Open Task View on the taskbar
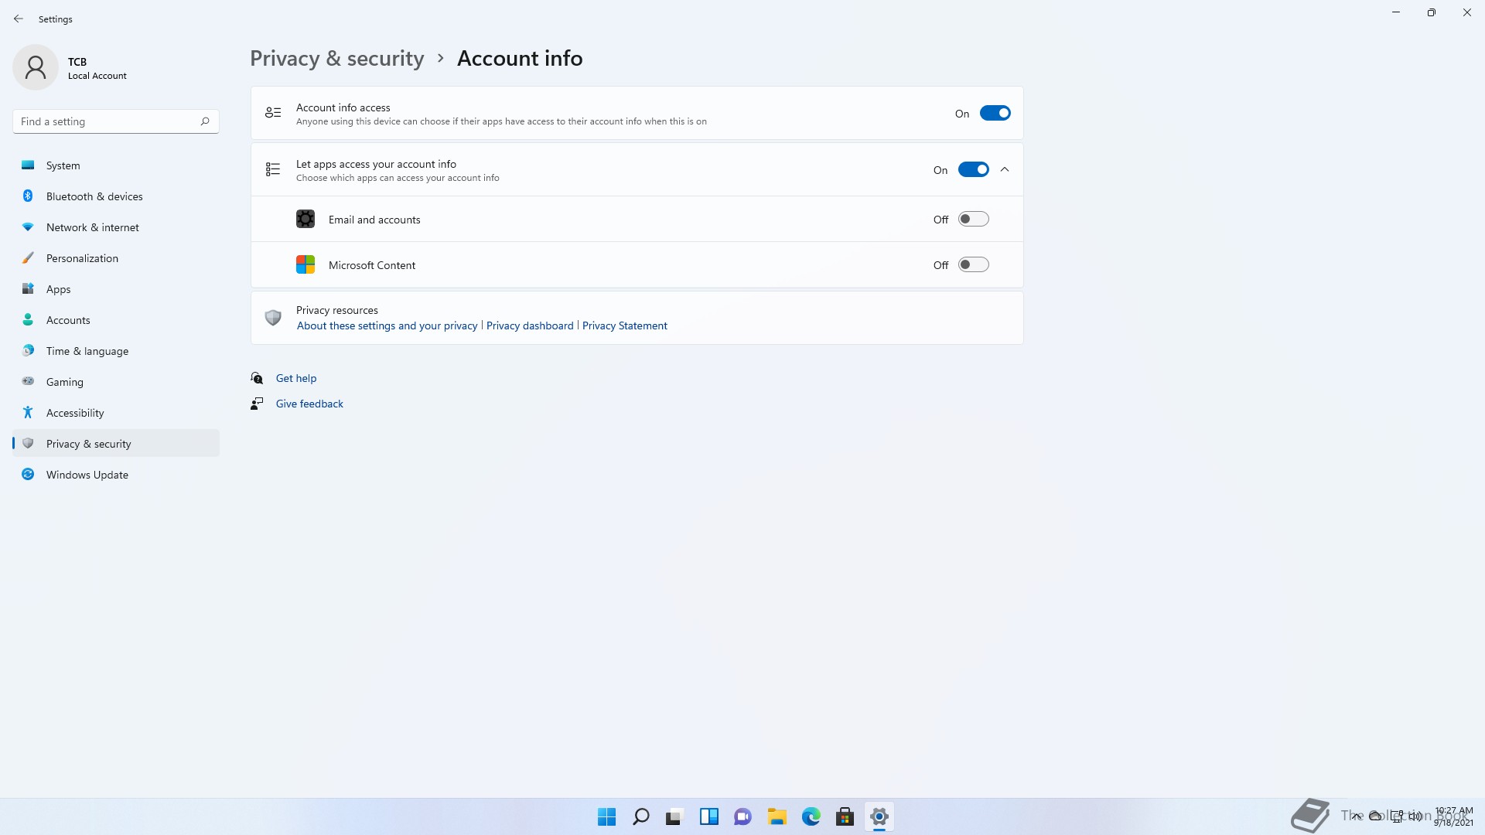The image size is (1485, 835). (x=674, y=816)
